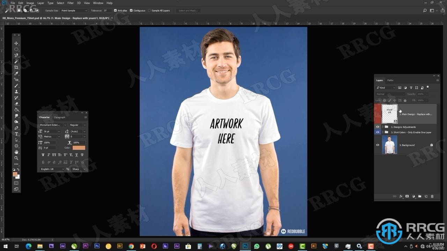Toggle the Anti-alias checkbox

click(115, 10)
